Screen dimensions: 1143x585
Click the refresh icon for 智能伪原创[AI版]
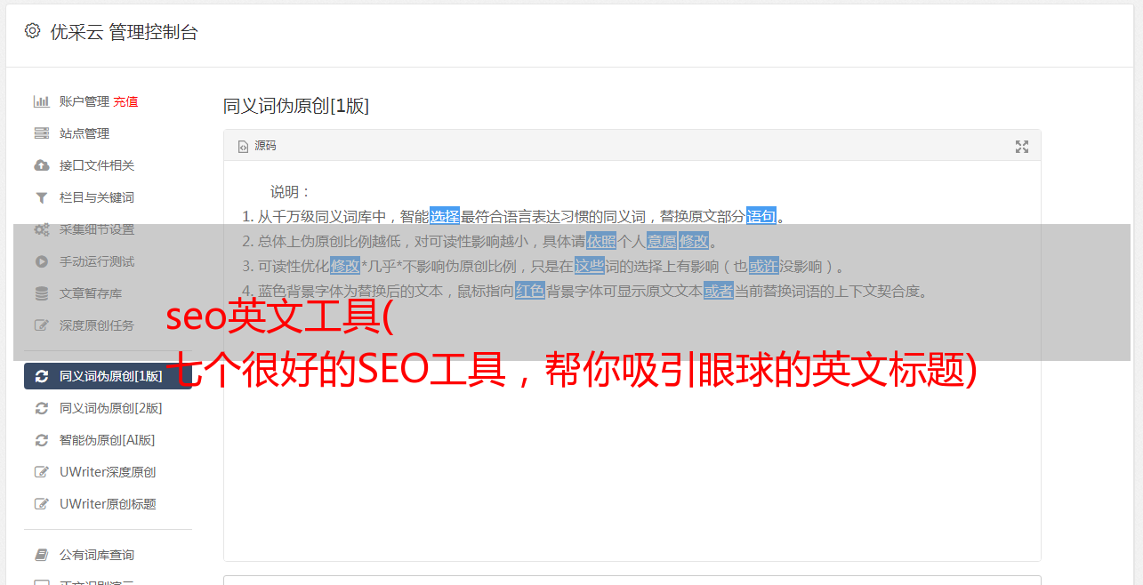[x=41, y=440]
